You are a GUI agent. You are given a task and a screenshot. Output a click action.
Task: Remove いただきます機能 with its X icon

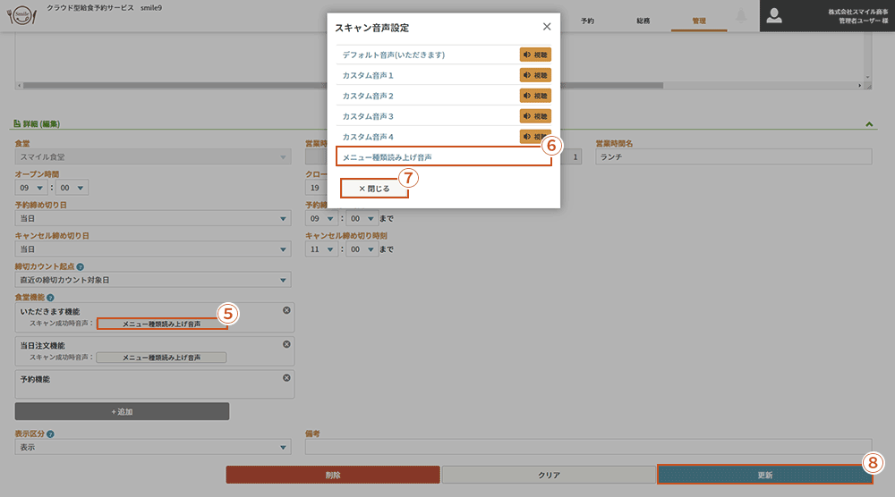[x=286, y=310]
